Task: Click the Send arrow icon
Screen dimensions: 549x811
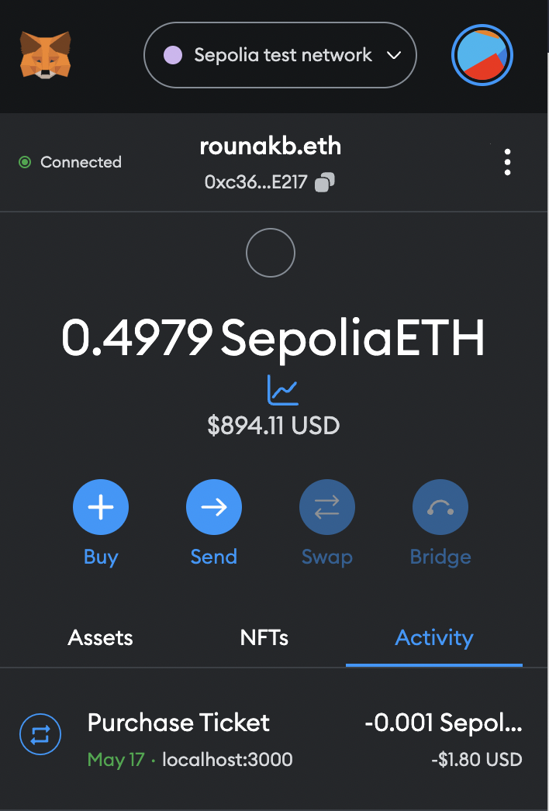Action: pos(214,507)
